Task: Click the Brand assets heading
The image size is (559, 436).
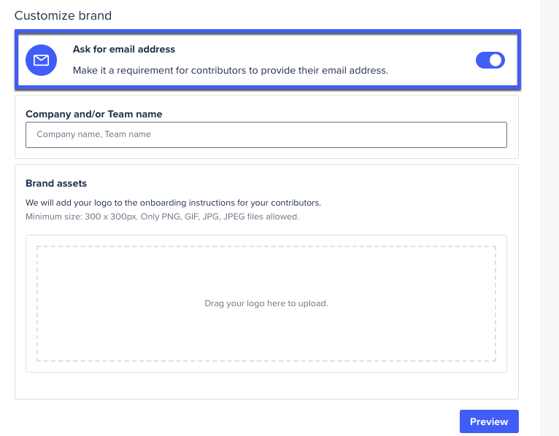Action: point(56,184)
